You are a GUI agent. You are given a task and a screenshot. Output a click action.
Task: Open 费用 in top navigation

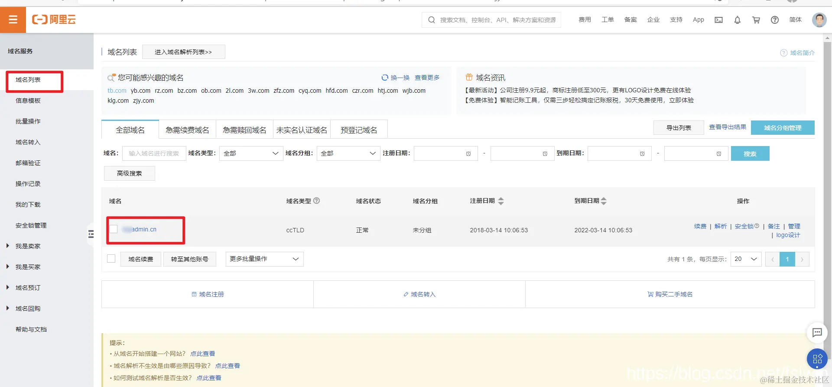585,20
